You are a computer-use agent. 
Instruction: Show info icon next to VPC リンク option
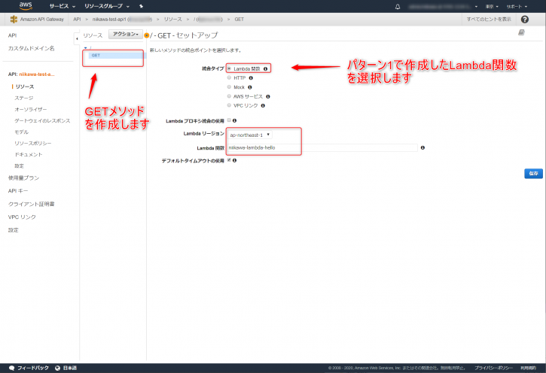pos(263,106)
